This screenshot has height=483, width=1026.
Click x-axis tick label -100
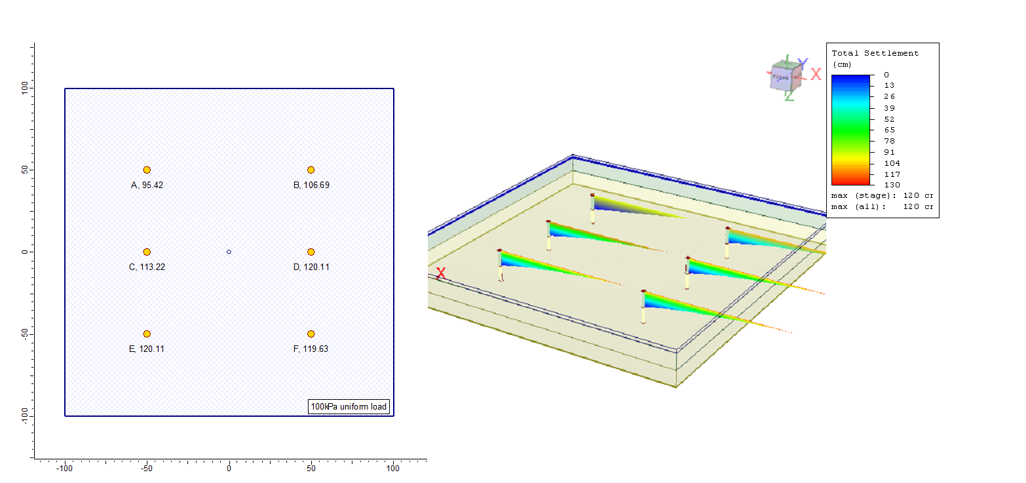(x=64, y=469)
